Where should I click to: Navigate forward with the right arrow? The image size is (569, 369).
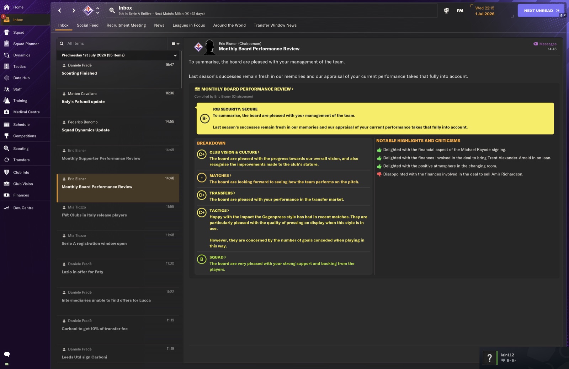coord(74,11)
